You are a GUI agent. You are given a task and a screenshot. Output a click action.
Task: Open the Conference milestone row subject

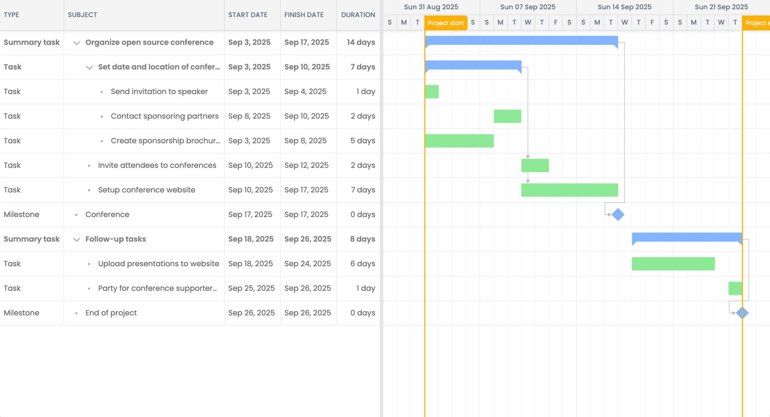[107, 214]
